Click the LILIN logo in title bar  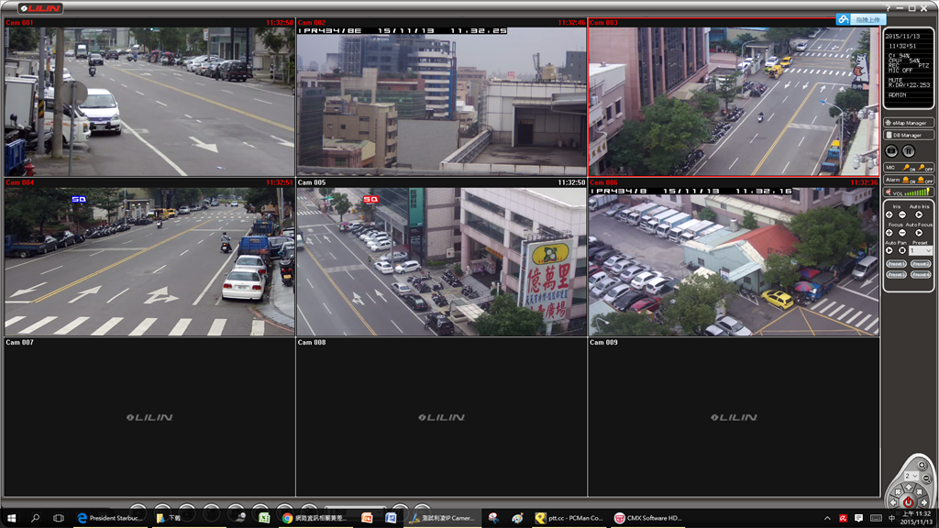[40, 8]
